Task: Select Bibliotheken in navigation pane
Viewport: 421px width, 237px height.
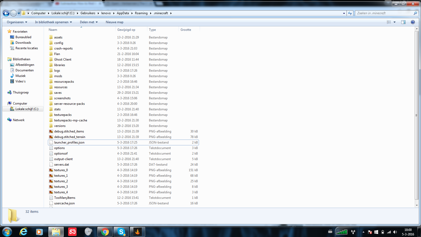Action: 21,59
